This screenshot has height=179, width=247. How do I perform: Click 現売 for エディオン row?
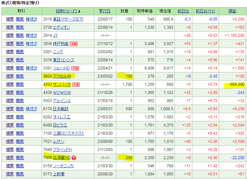point(20,27)
